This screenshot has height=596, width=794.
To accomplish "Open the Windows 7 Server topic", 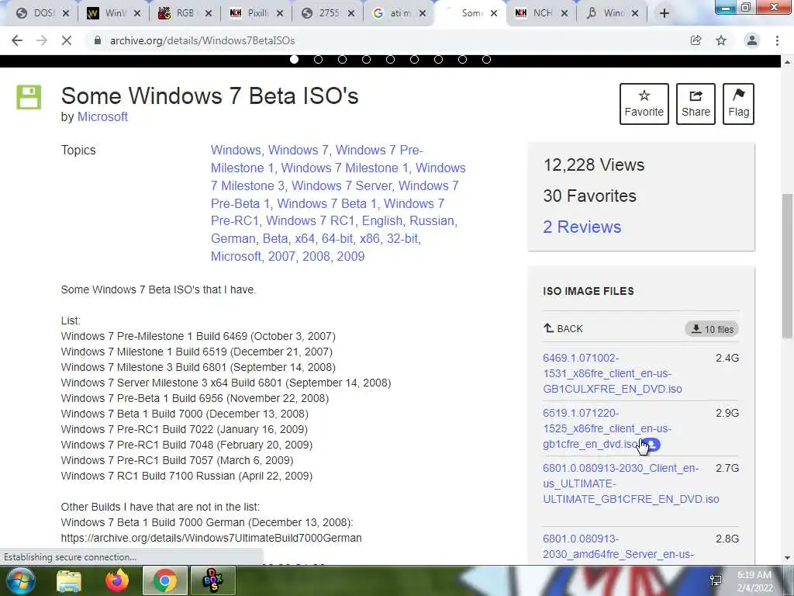I will point(343,185).
